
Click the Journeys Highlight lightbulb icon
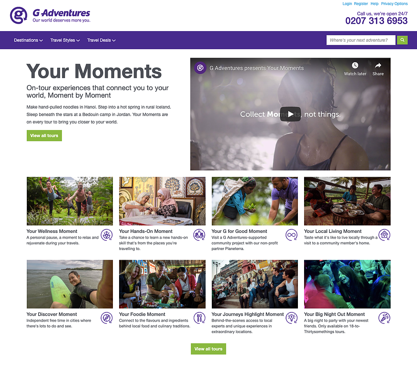[x=291, y=318]
